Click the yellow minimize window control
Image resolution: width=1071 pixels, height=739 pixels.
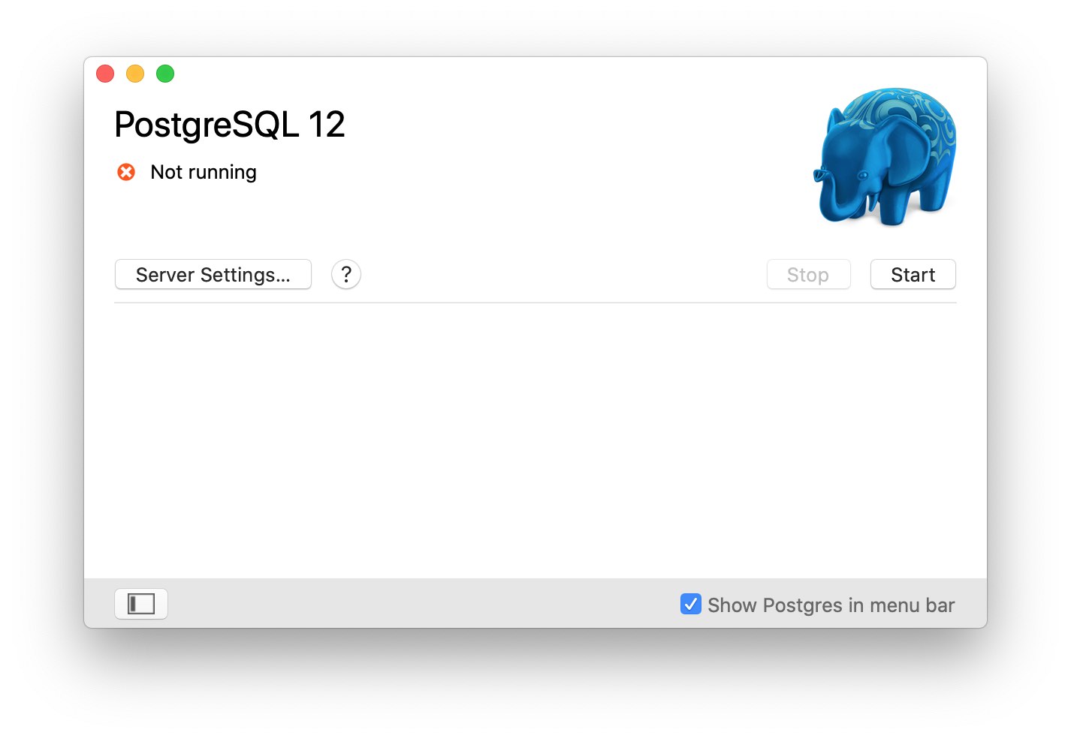coord(134,73)
